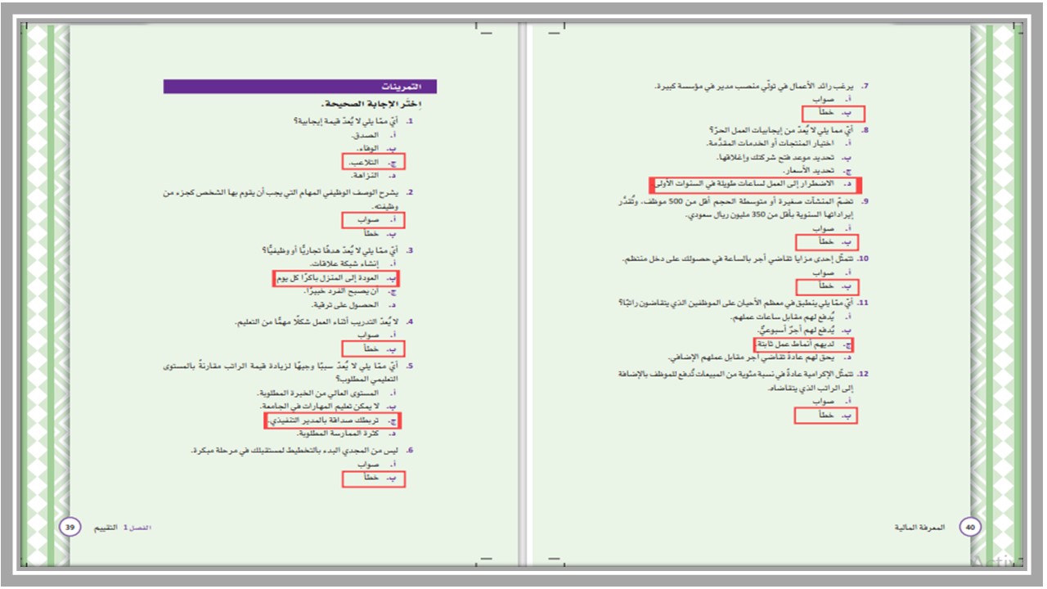Choose 'خطأ' for question 9
This screenshot has width=1047, height=589.
[x=829, y=242]
